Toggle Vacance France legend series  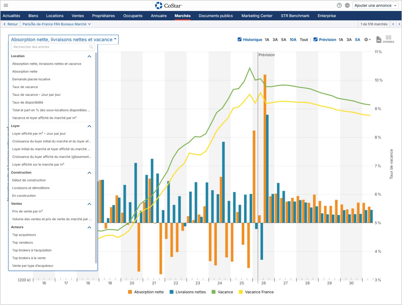[x=256, y=292]
